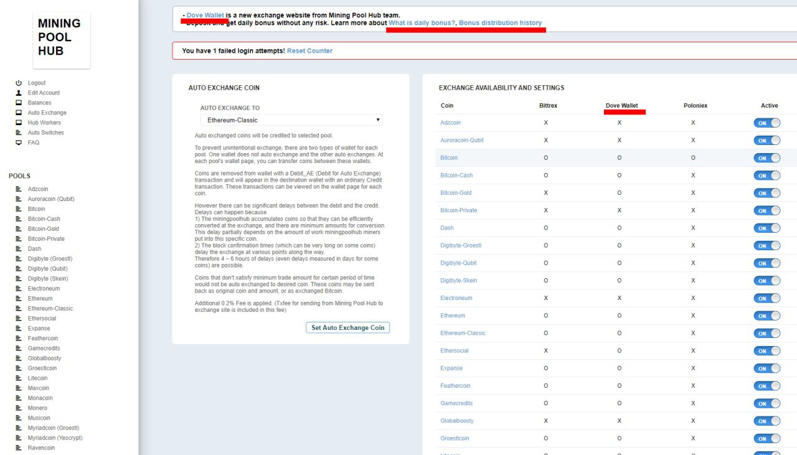Click the Bitcoin pool list icon
This screenshot has width=797, height=455.
click(19, 209)
